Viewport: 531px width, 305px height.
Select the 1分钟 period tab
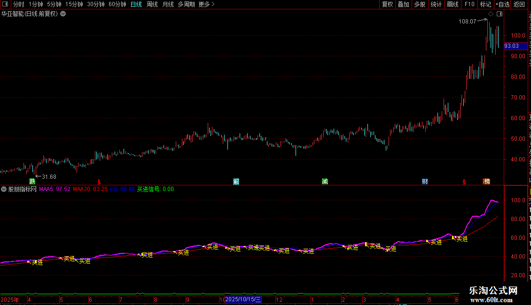(36, 4)
